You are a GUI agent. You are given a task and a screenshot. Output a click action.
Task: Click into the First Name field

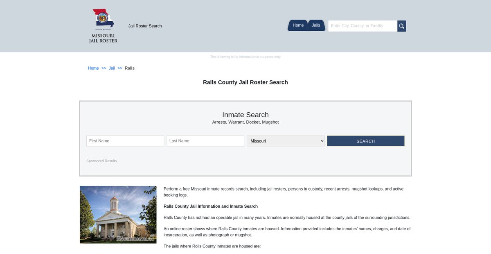125,141
